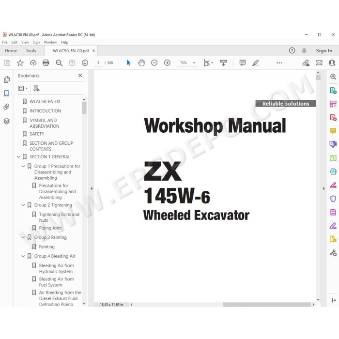Open the Help menu
This screenshot has height=339, width=339.
pyautogui.click(x=64, y=42)
